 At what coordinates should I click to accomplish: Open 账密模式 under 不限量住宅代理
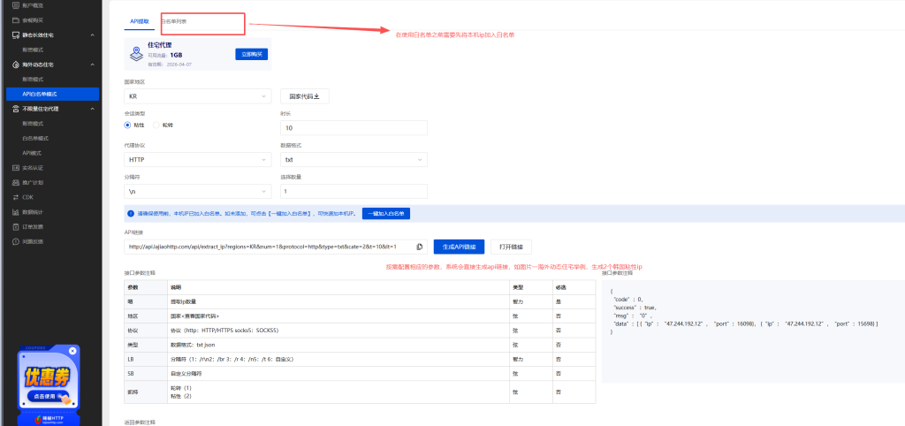click(x=33, y=124)
